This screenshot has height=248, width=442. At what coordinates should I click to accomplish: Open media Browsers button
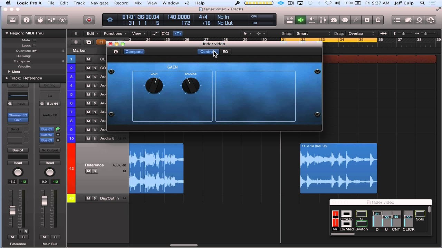(431, 20)
